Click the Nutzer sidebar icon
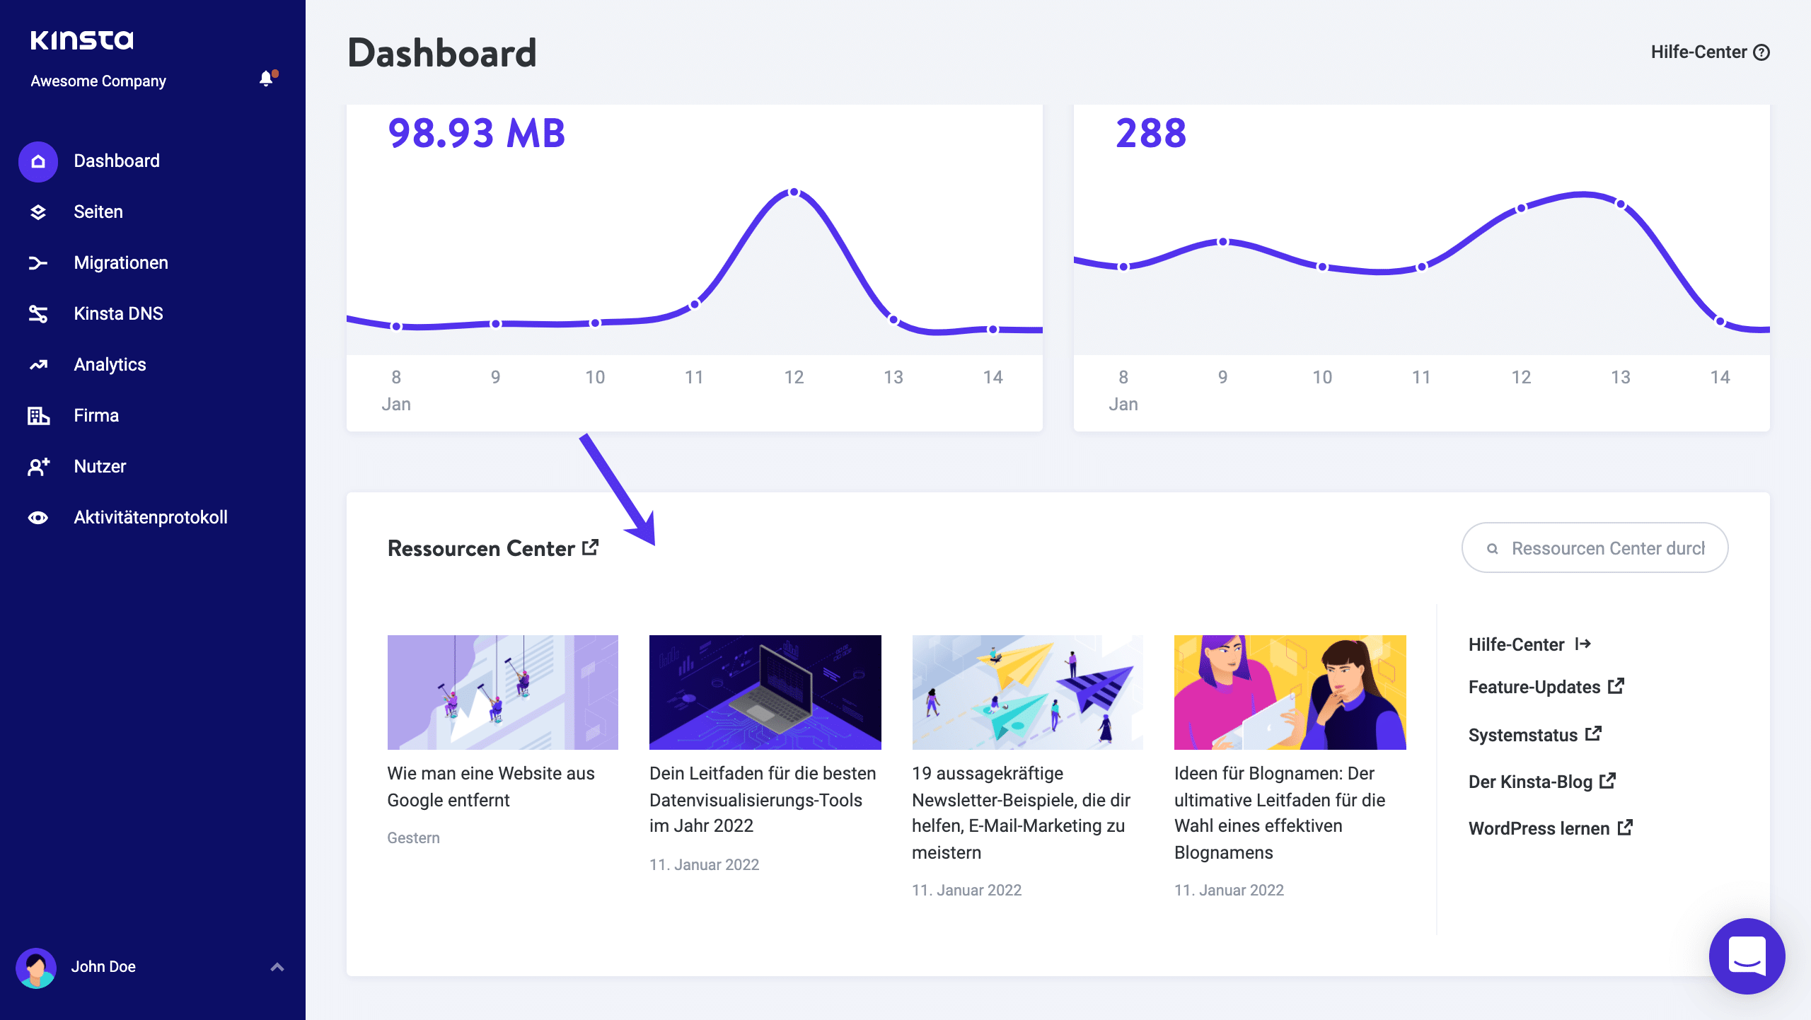Image resolution: width=1811 pixels, height=1020 pixels. 37,465
